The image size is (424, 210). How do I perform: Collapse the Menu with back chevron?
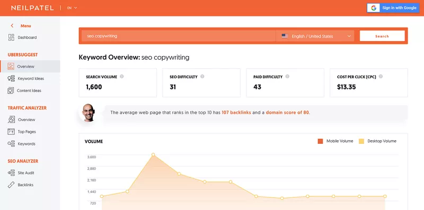pyautogui.click(x=12, y=25)
